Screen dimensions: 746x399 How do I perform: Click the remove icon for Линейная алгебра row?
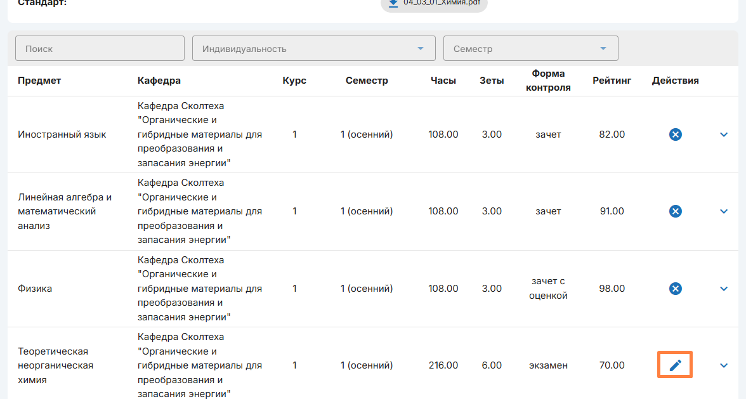[676, 211]
